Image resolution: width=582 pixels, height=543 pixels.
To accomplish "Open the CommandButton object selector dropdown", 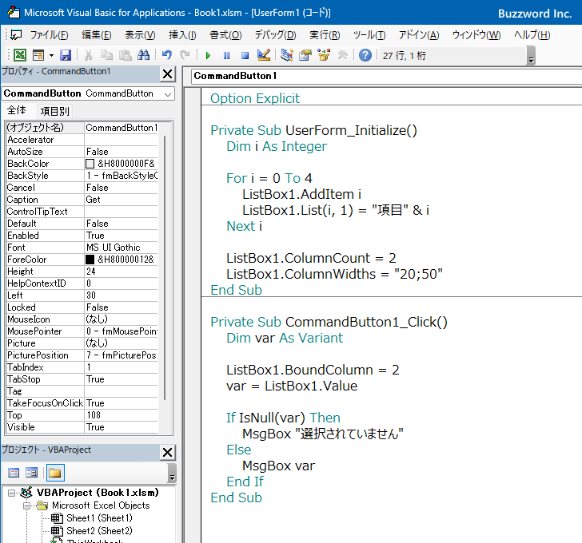I will (x=168, y=94).
